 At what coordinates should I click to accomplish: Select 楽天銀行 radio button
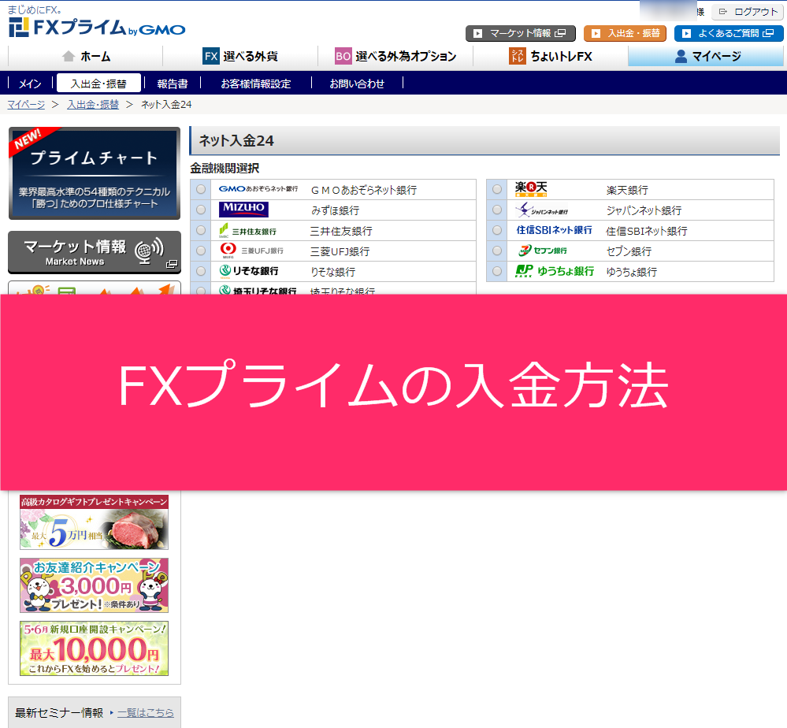pos(497,189)
